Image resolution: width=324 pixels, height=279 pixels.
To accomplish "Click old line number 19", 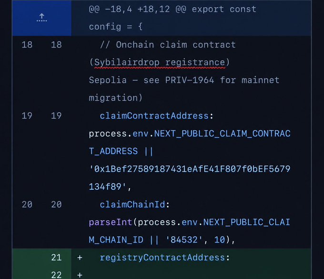I will click(27, 115).
